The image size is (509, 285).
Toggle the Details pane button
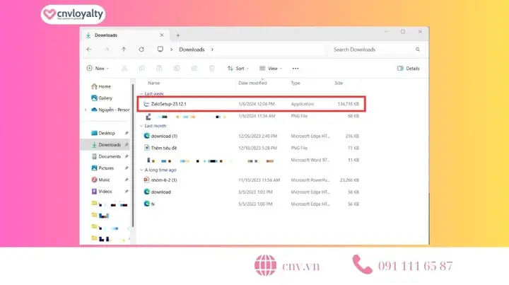[x=409, y=69]
